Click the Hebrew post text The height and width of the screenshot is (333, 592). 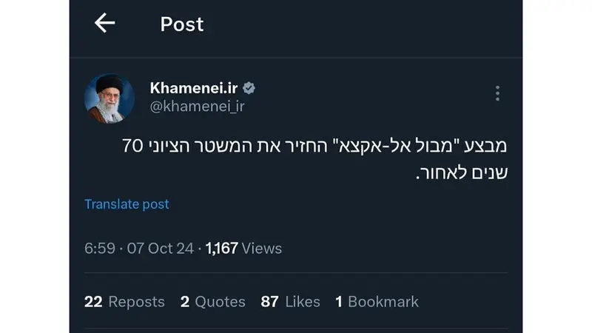(314, 159)
